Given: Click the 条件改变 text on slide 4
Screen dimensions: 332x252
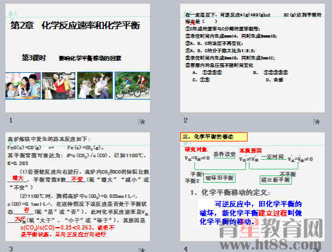Looking at the screenshot, I should [x=225, y=154].
